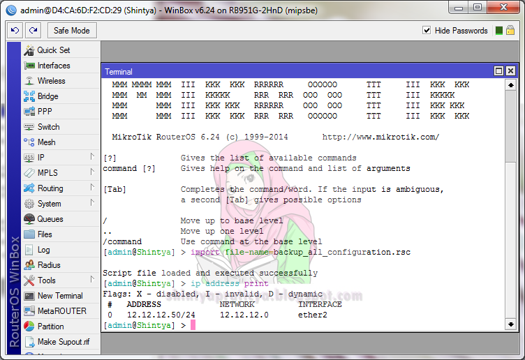This screenshot has width=525, height=360.
Task: Expand the Routing submenu arrow
Action: coord(92,188)
